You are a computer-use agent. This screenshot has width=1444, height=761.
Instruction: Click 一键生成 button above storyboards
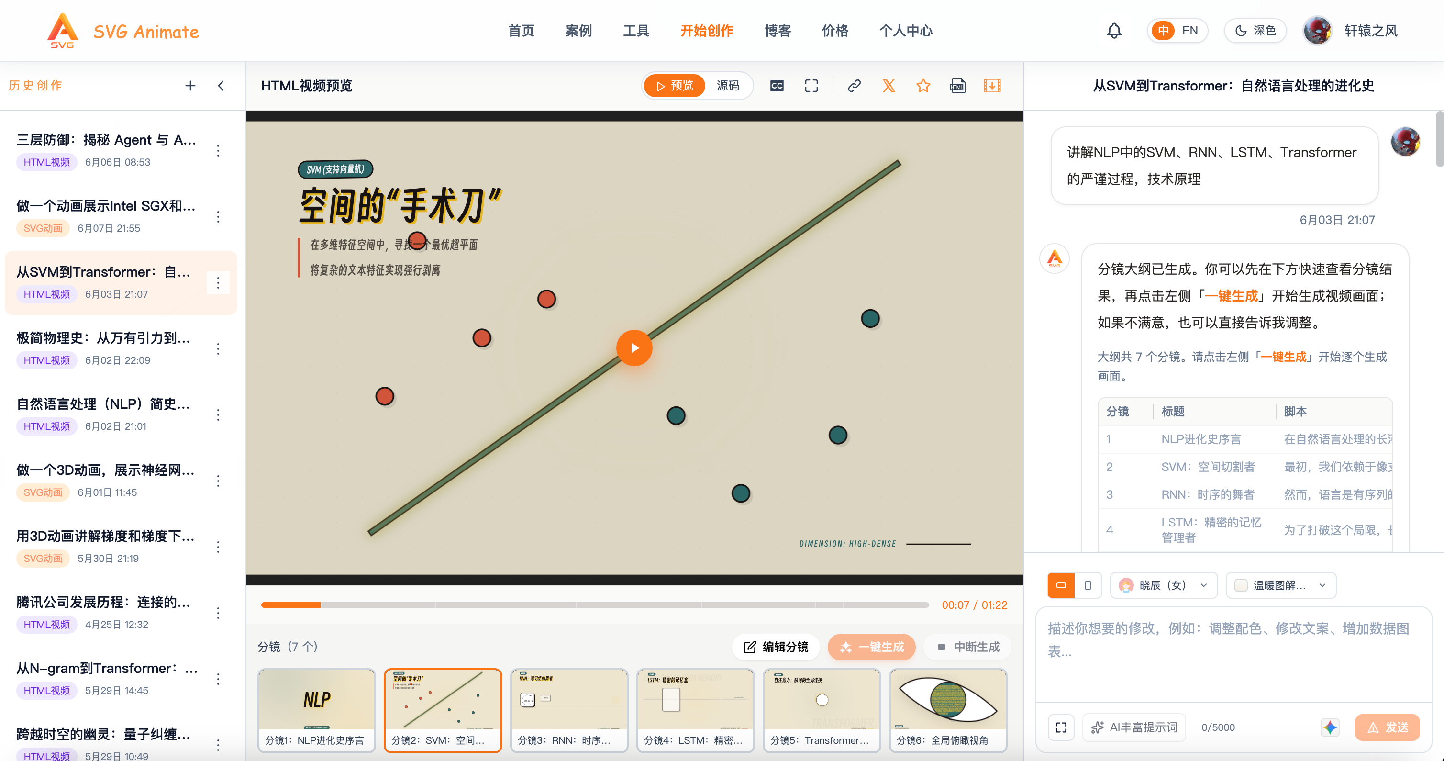coord(871,647)
